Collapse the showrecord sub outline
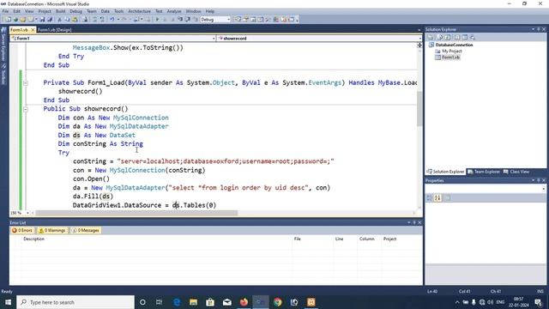Screen dimensions: 549x309 pos(26,109)
